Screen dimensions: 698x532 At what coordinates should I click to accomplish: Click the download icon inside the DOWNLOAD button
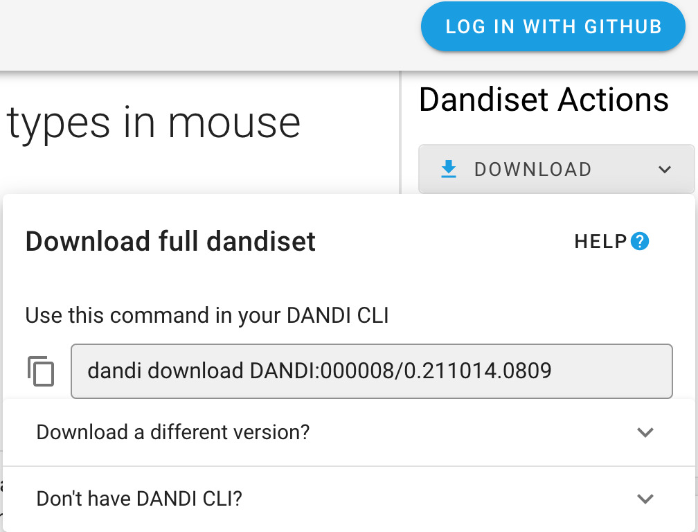(449, 168)
